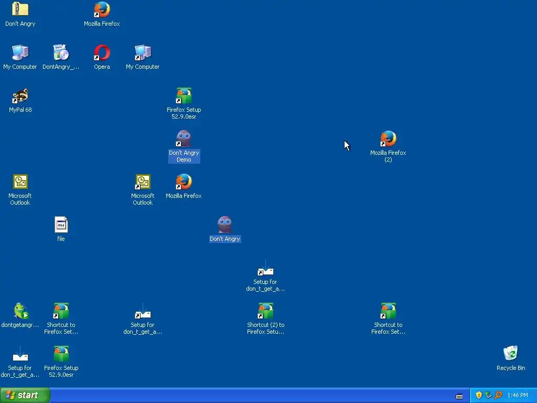Select Microsoft Outlook shortcut with arrow overlay

pyautogui.click(x=143, y=182)
